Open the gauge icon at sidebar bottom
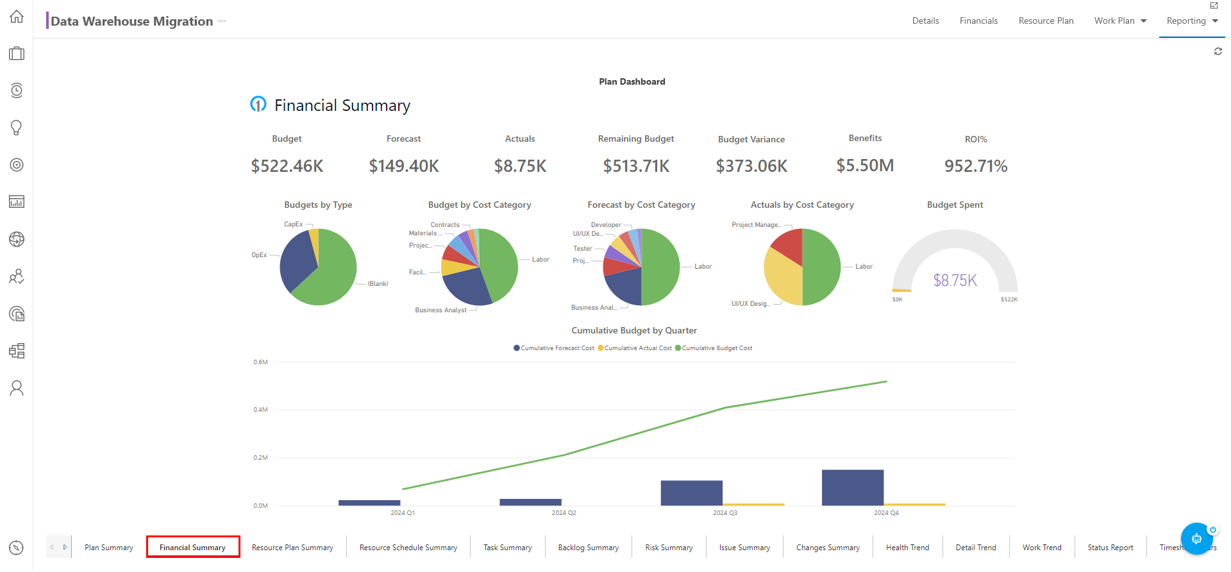Screen dimensions: 1231x572 (17, 548)
